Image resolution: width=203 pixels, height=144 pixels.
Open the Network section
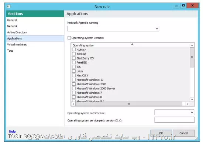pos(35,26)
